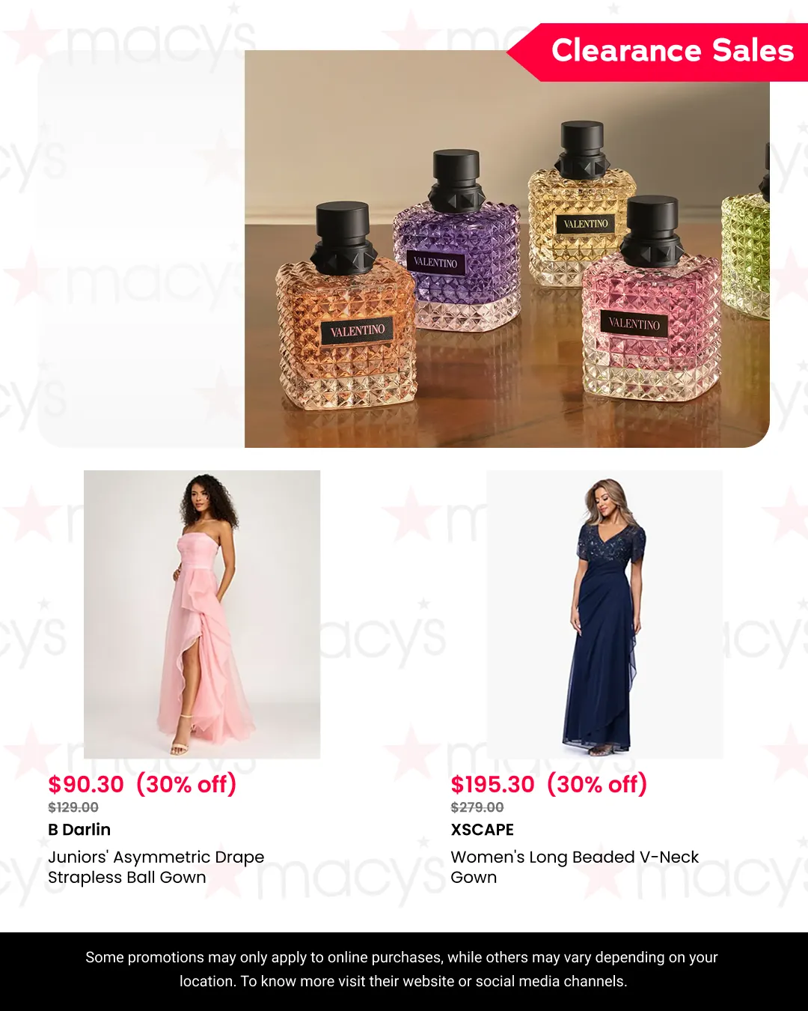Screen dimensions: 808x1011
Task: Select the green perfume bottle at image edge
Action: click(747, 240)
